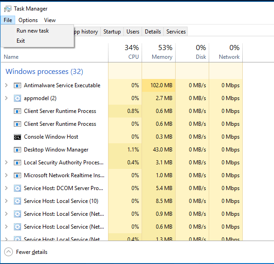
Task: Expand the 0% CPU Service Host row using 0.6 MB
Action: pos(6,227)
